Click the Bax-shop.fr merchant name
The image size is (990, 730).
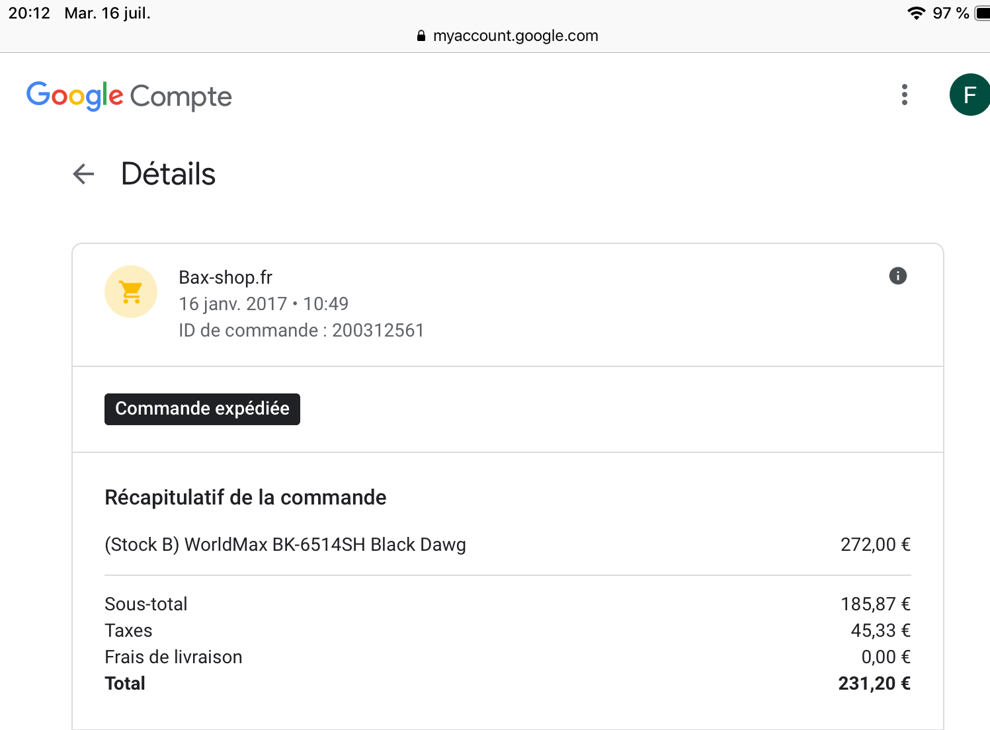click(226, 278)
